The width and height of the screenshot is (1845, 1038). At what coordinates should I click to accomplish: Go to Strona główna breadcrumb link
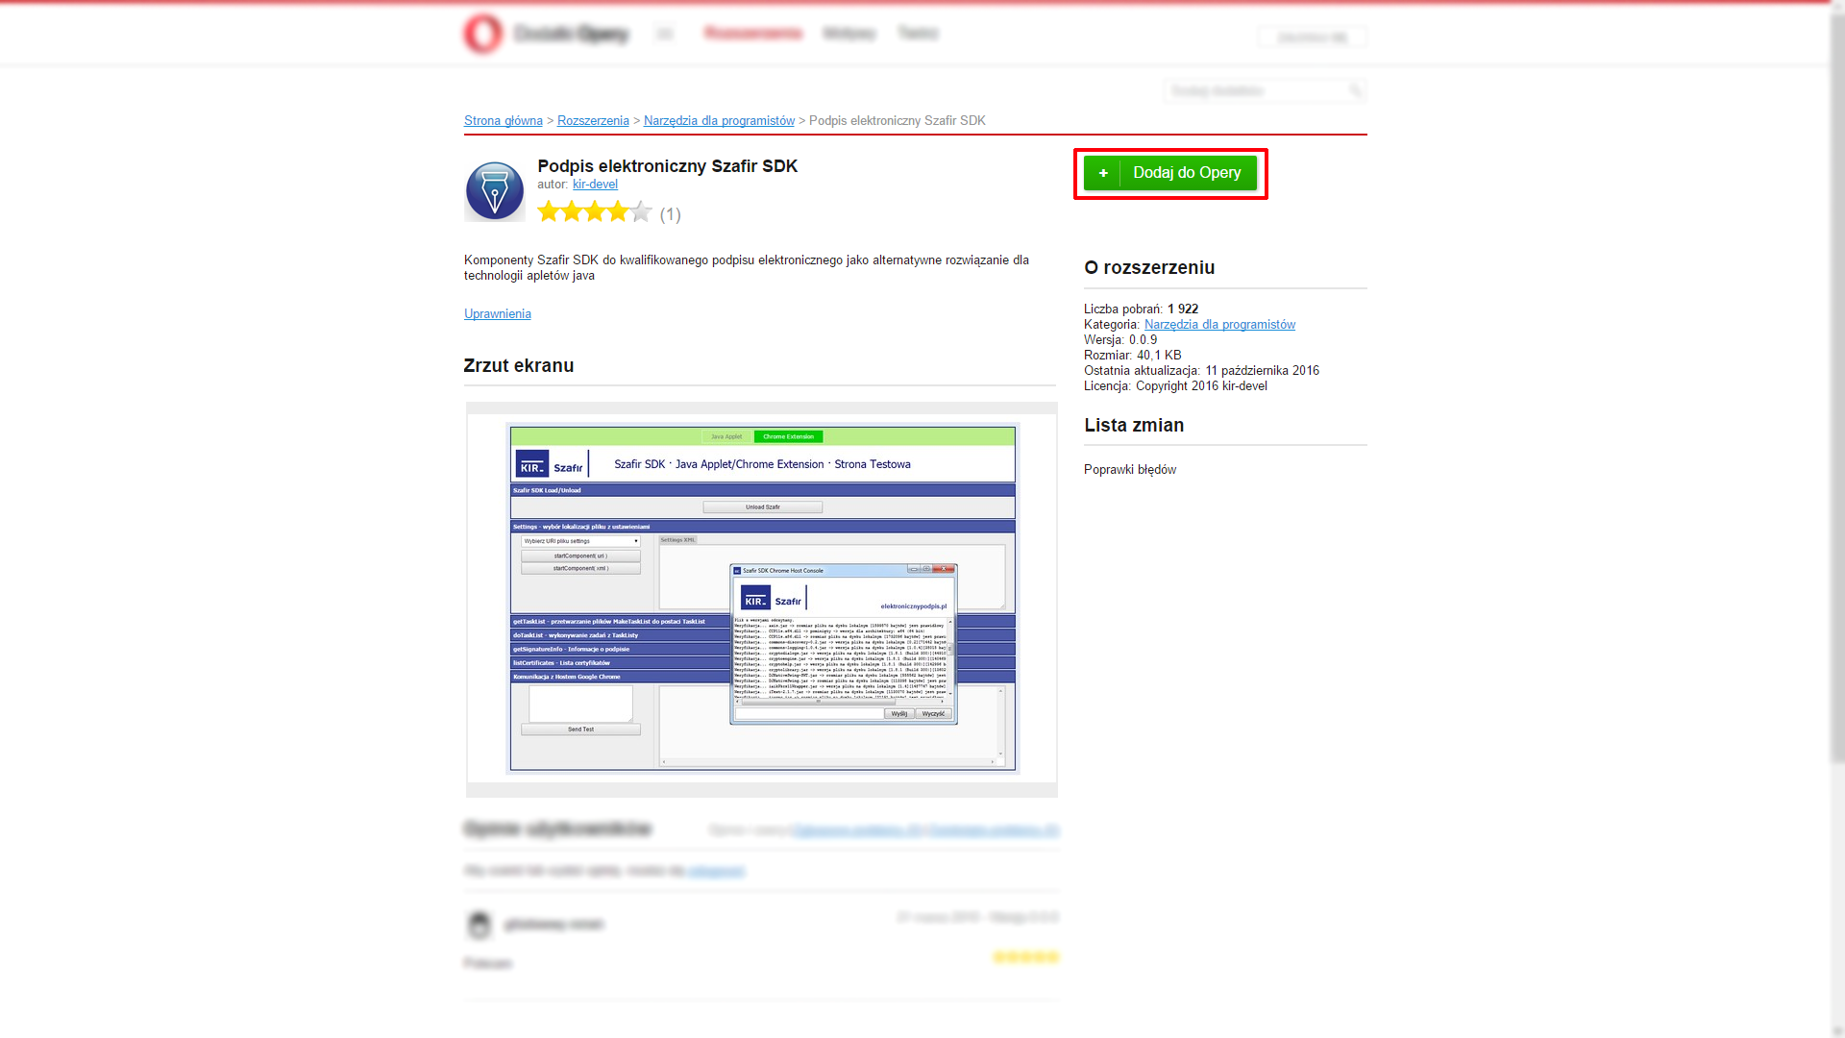tap(503, 121)
